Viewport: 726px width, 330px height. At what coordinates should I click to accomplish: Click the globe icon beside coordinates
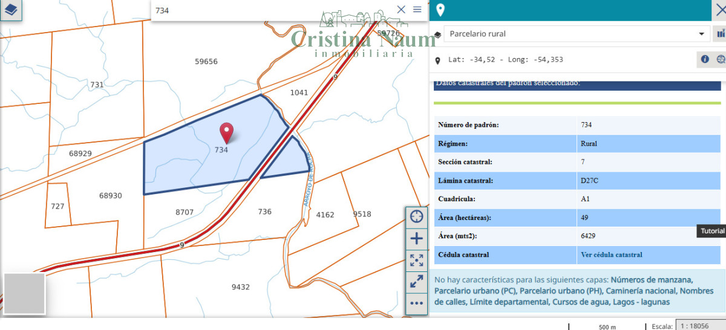(720, 59)
